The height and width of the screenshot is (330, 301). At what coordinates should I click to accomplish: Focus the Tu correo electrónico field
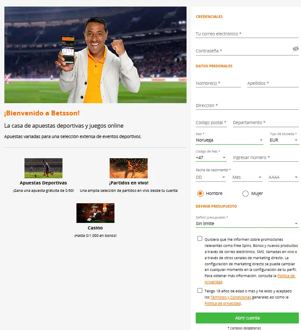pyautogui.click(x=247, y=34)
